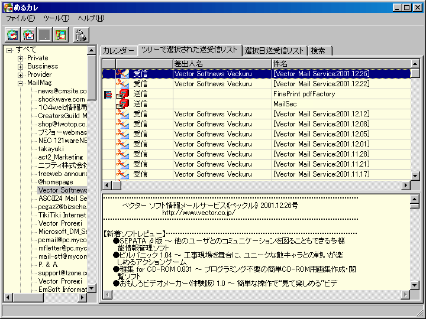Select the TikiTiki Internet tree item

[x=62, y=215]
